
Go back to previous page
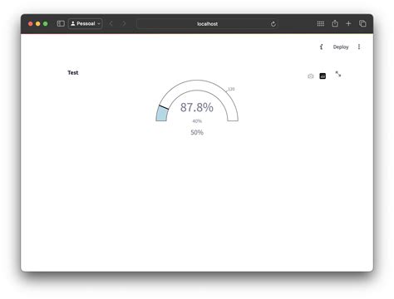coord(111,23)
